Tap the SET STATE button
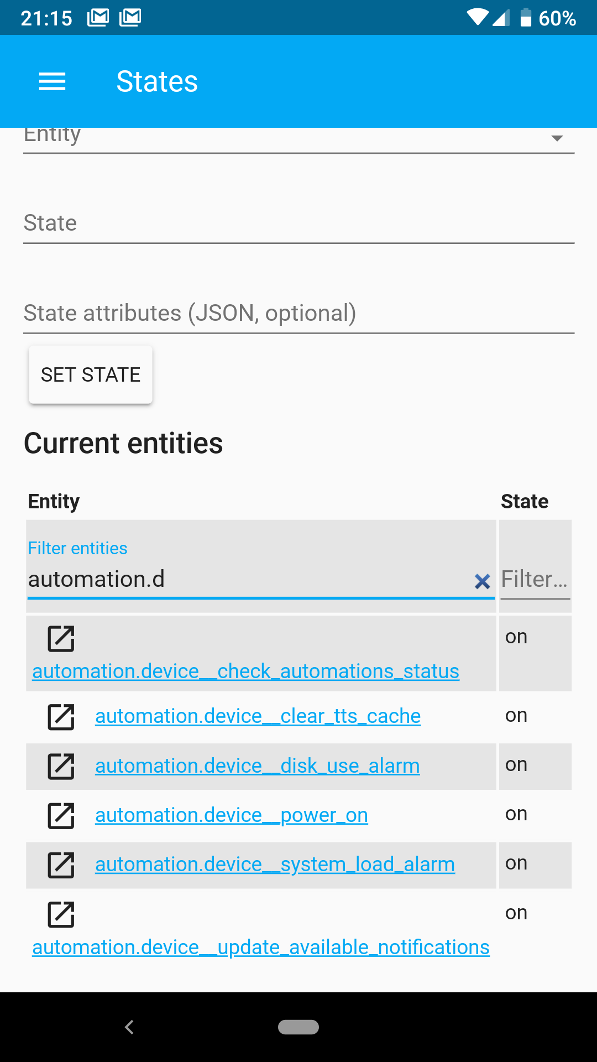The image size is (597, 1062). (x=91, y=374)
